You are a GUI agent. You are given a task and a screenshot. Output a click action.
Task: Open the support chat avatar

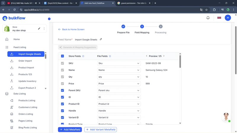[226, 117]
